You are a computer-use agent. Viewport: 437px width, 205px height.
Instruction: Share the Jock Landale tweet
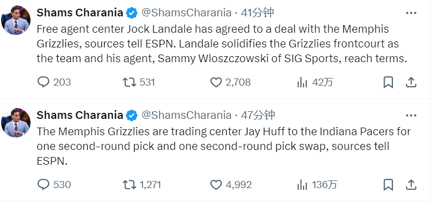411,82
